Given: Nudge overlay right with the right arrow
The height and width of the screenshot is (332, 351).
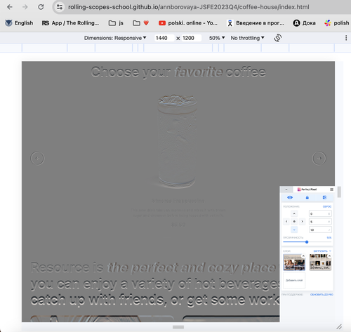Looking at the screenshot, I should (302, 222).
